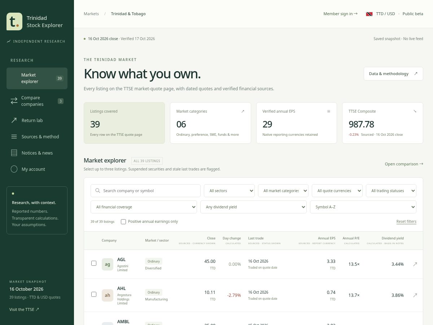Click the ALL 39 LISTINGS badge
The height and width of the screenshot is (325, 433).
147,161
